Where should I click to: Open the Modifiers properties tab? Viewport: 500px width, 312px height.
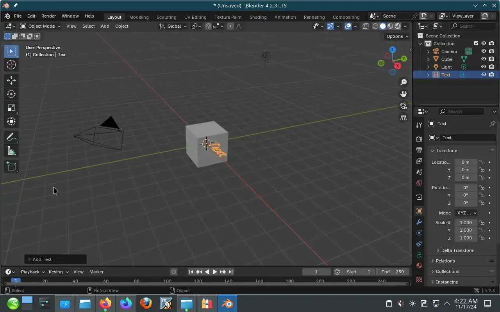point(419,222)
